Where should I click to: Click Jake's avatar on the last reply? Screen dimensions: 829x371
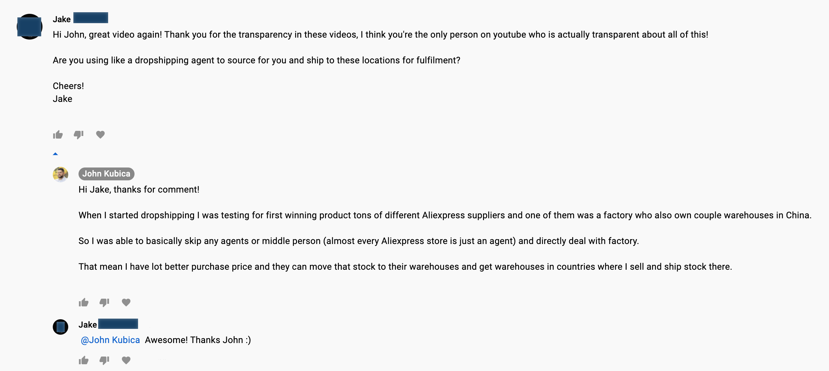click(x=61, y=327)
